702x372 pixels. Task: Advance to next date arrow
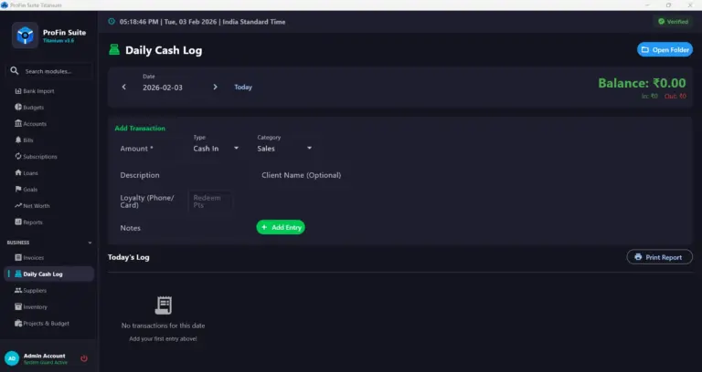(215, 88)
